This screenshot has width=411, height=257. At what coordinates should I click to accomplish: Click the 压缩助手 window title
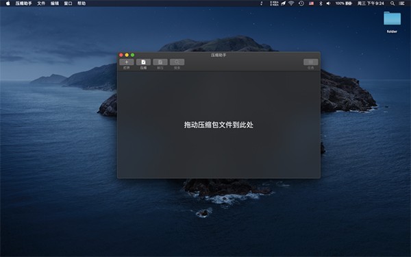tap(219, 55)
